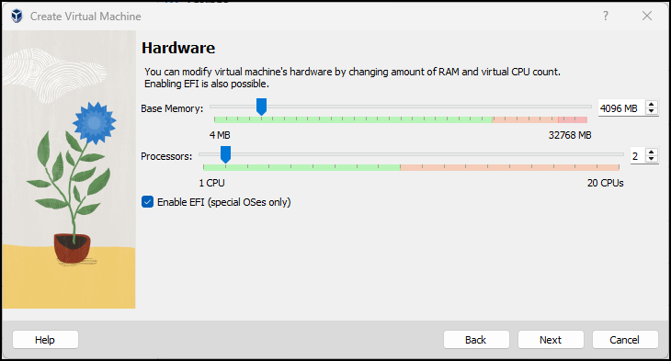Click the orange zone of processor scale

(x=509, y=167)
